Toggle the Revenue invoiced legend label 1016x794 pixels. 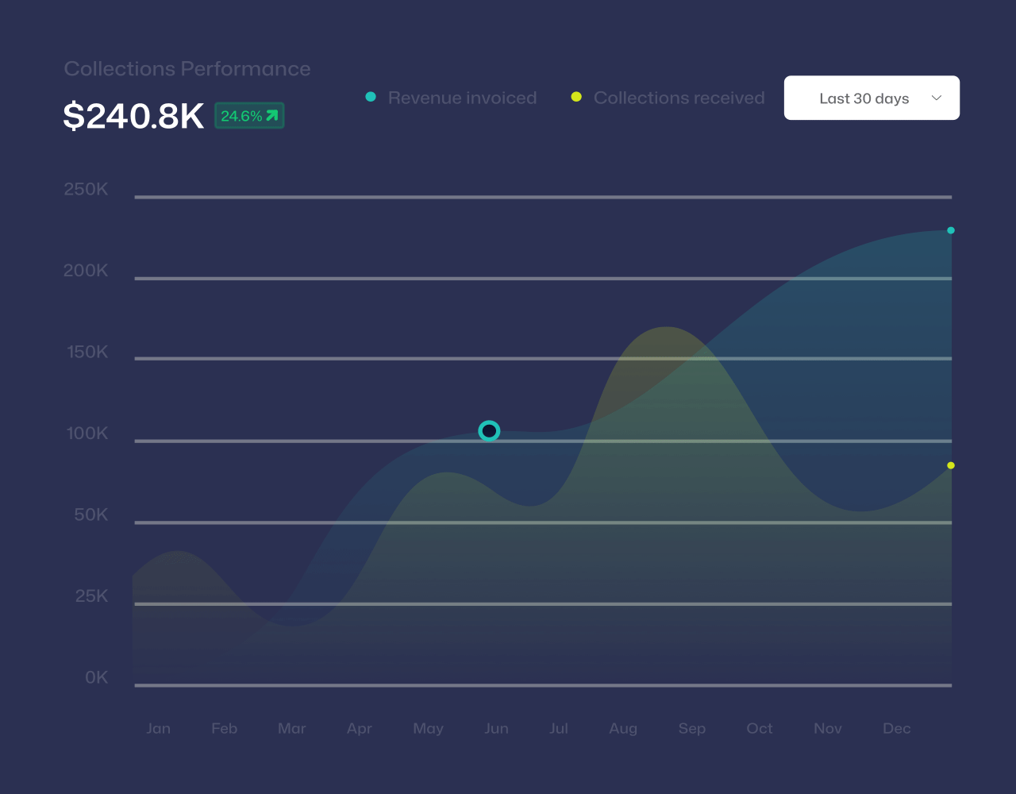click(462, 98)
